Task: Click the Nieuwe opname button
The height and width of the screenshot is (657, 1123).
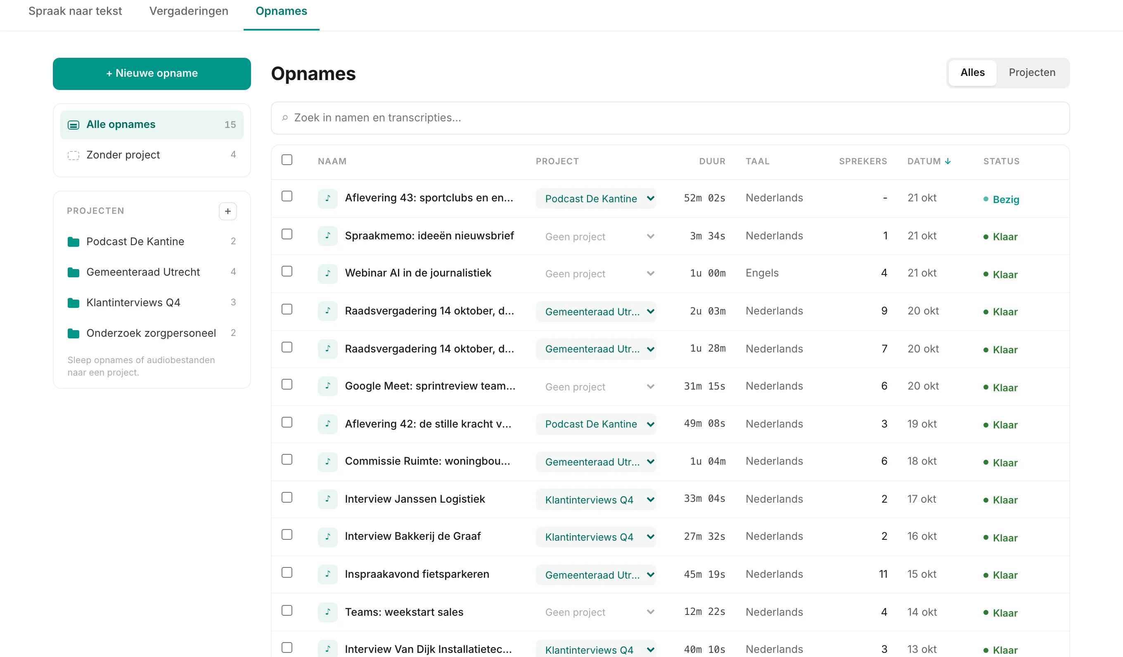Action: pyautogui.click(x=152, y=73)
